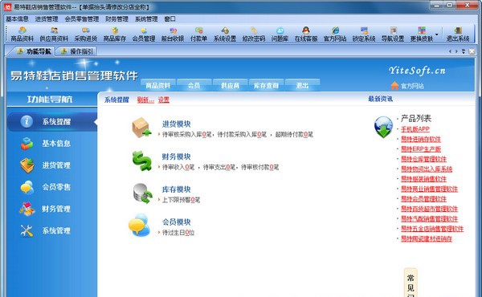Screen dimensions: 482x297
Task: Open the 易特百货超市管理软件 link
Action: tap(429, 209)
